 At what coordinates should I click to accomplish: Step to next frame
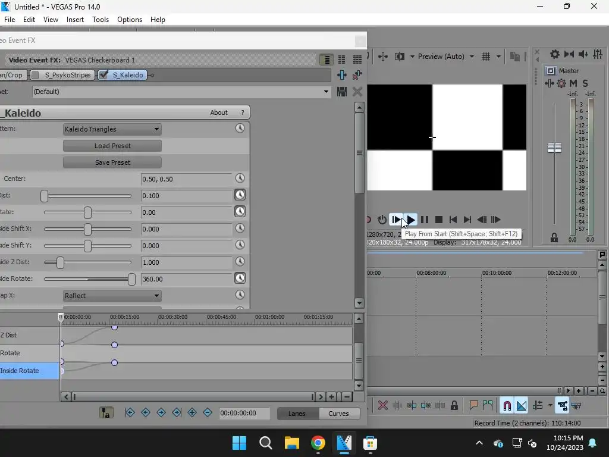[x=496, y=220]
